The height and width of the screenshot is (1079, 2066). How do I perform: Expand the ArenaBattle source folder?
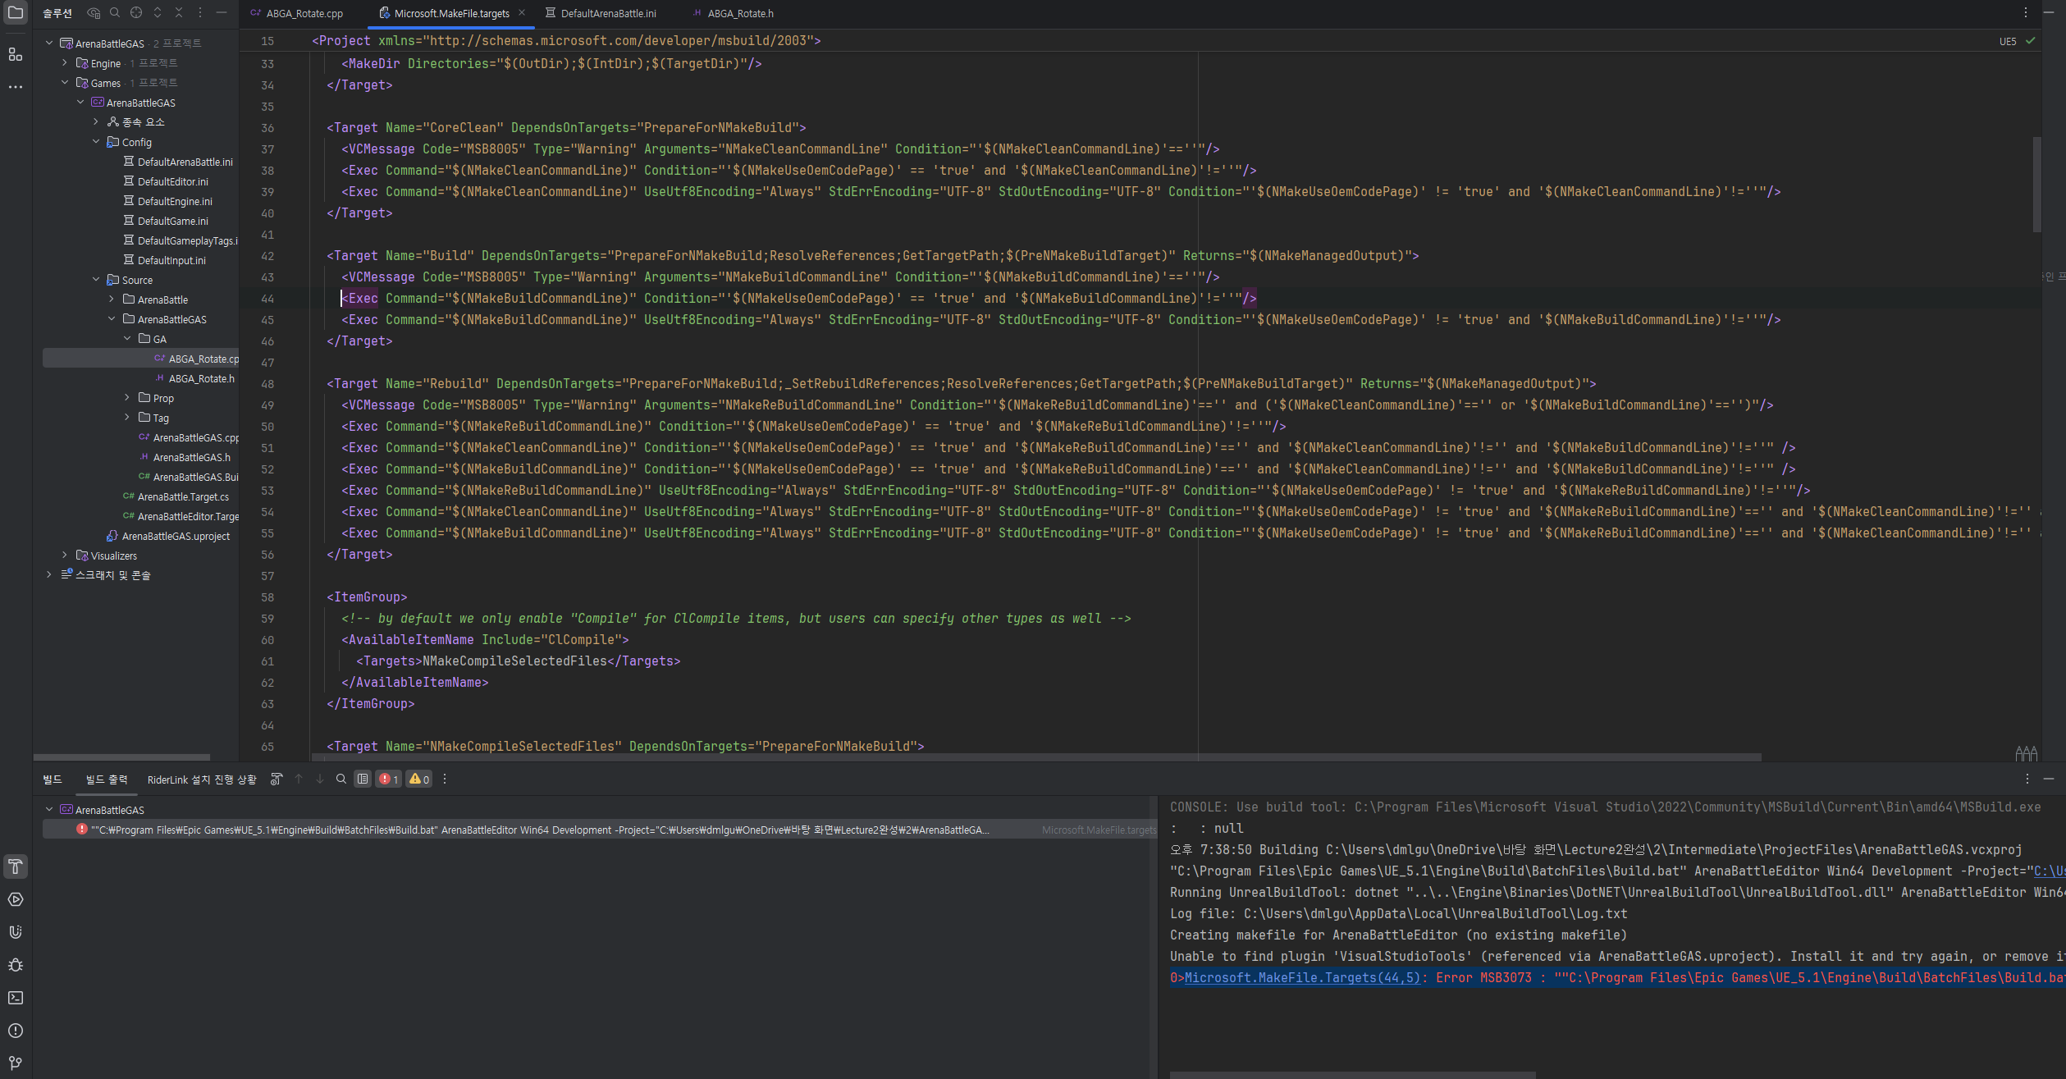click(x=112, y=299)
